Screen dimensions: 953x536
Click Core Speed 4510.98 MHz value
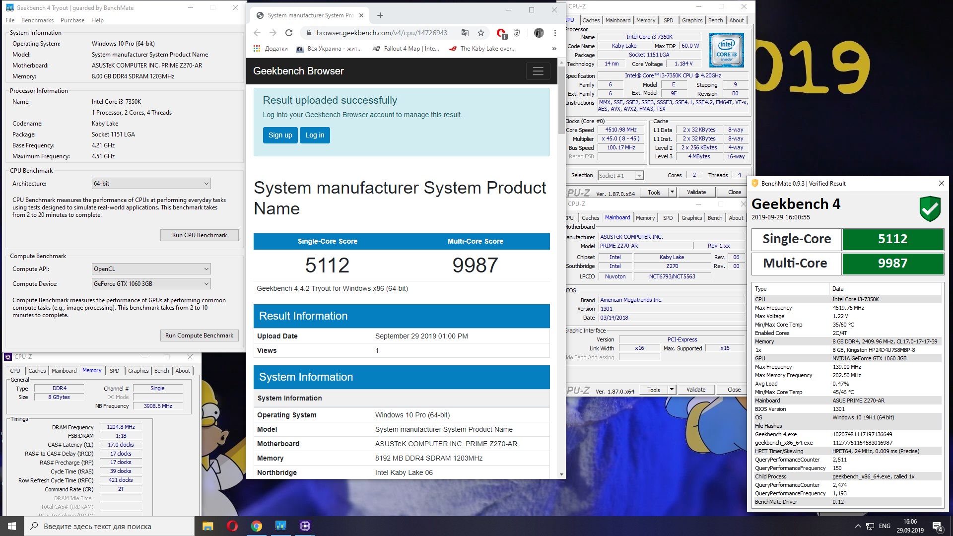pos(621,130)
